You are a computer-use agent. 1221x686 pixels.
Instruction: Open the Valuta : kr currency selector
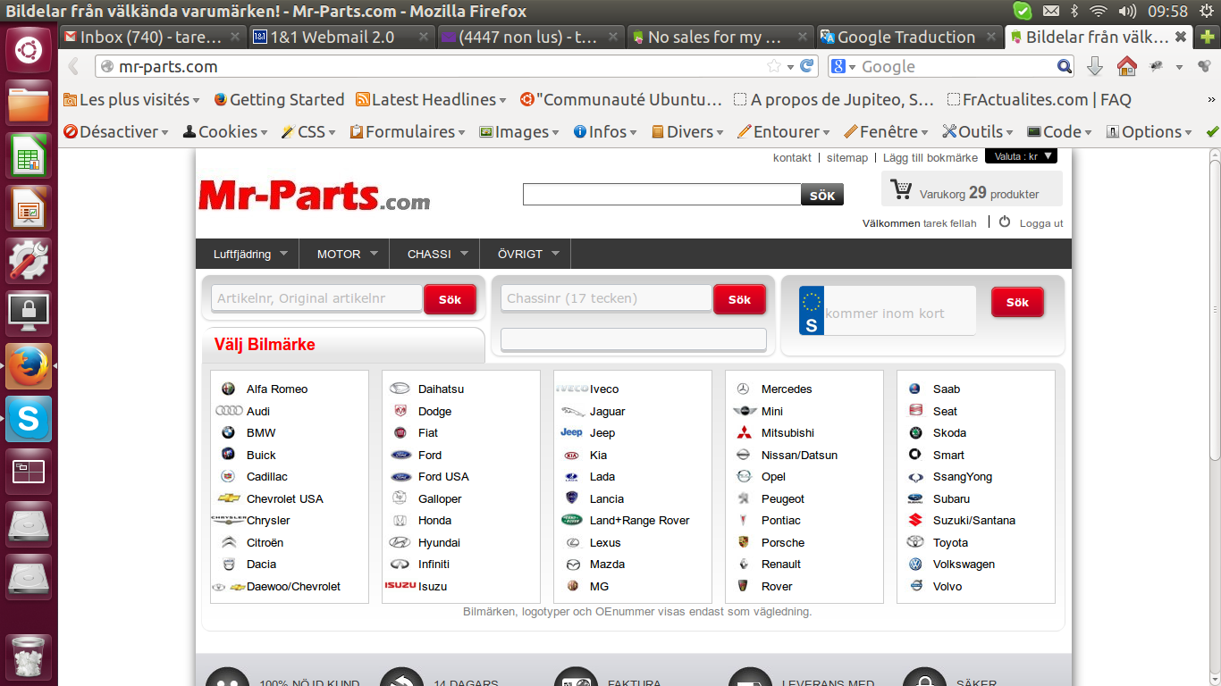coord(1021,156)
